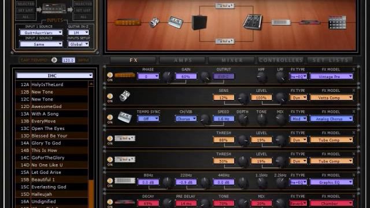Select preset 16A Undignified

pos(52,202)
